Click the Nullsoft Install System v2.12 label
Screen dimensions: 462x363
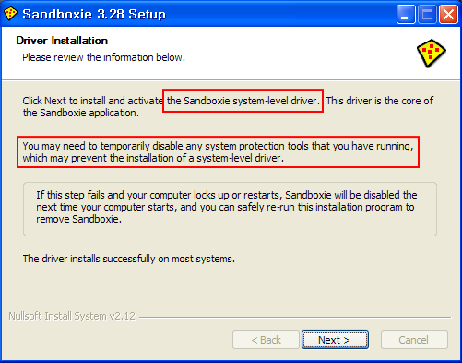[72, 316]
